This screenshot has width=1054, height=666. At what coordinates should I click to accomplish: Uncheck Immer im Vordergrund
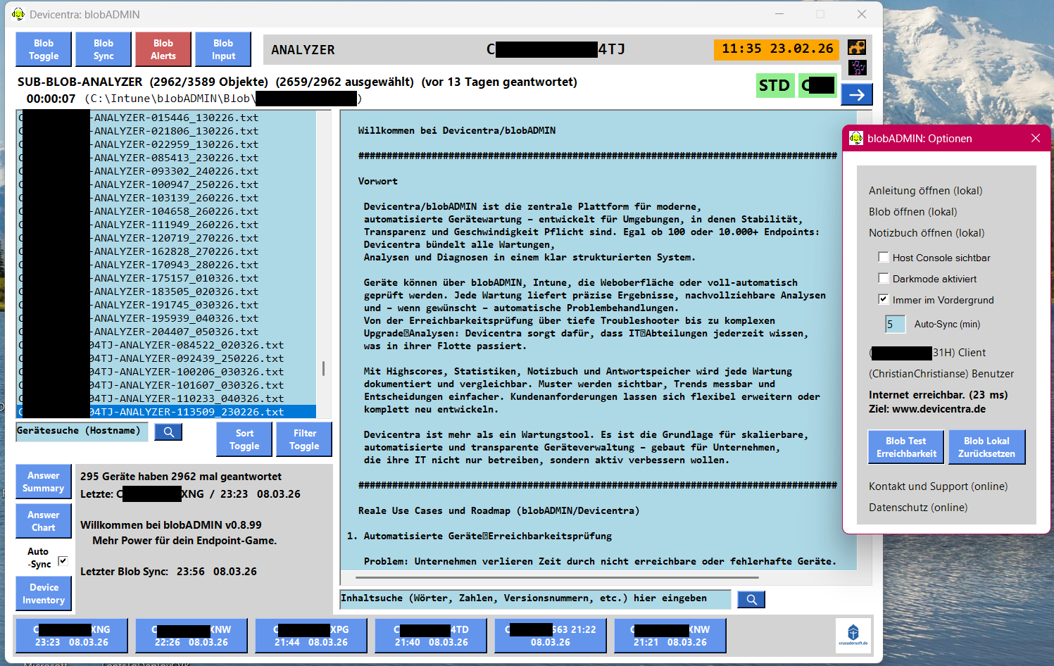click(884, 299)
